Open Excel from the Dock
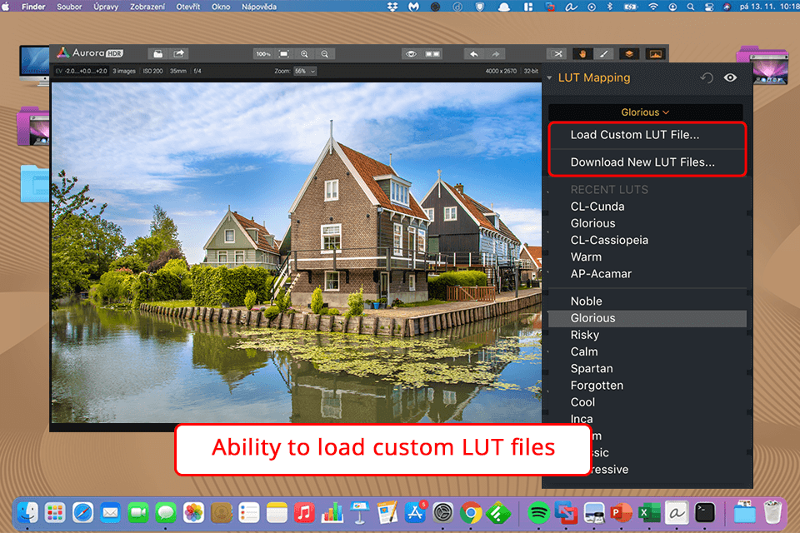 649,513
